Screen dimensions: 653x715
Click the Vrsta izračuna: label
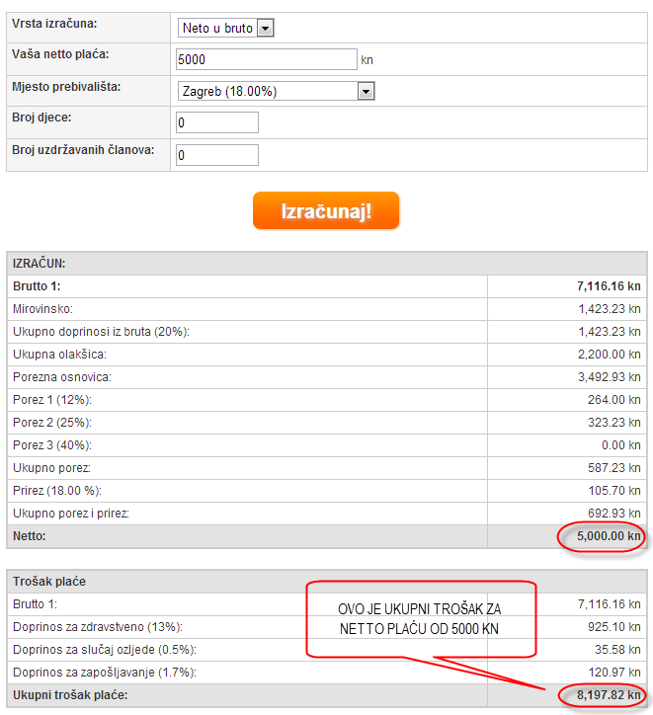point(54,24)
